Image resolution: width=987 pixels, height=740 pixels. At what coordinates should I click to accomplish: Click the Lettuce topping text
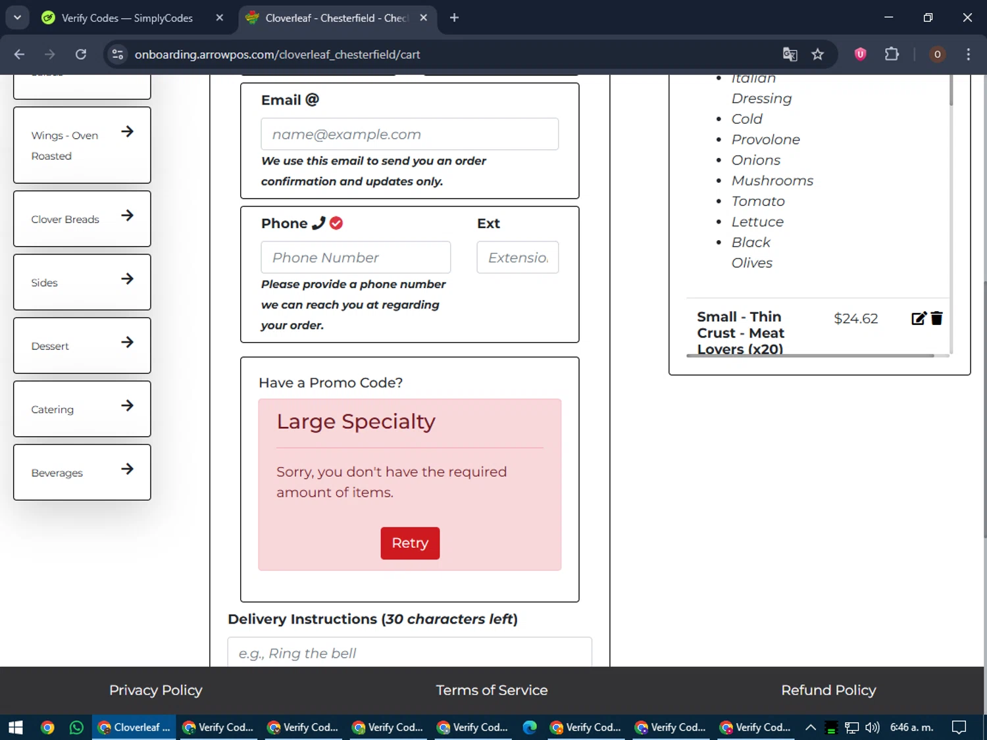[757, 222]
